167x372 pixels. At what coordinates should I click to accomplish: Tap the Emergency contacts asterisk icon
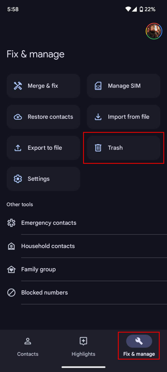[x=11, y=223]
